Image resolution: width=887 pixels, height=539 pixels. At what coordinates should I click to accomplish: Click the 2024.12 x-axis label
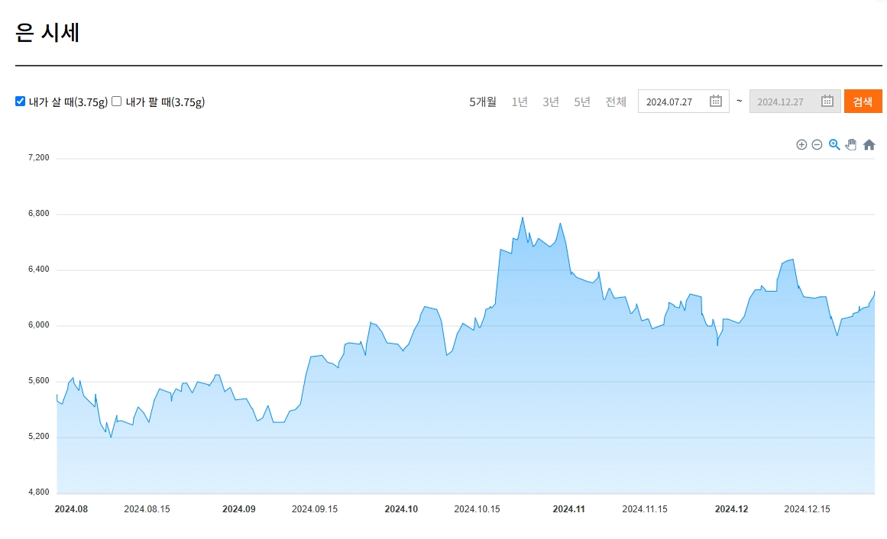[731, 509]
